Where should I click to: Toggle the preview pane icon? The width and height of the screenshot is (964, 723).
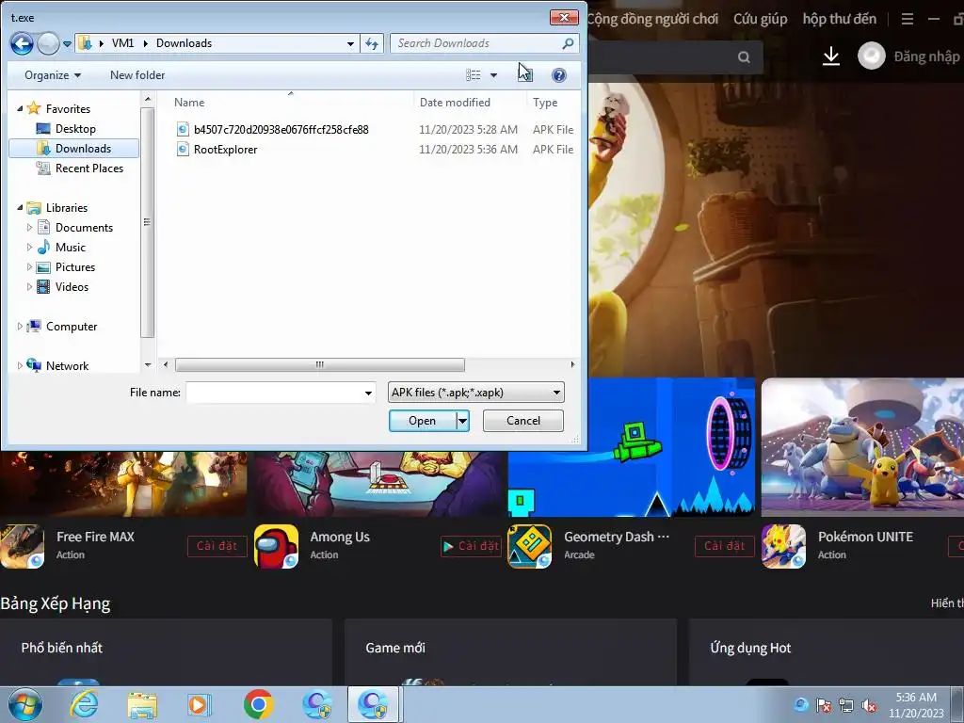[x=525, y=75]
